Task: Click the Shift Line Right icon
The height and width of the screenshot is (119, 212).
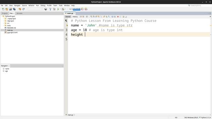Action: pyautogui.click(x=115, y=17)
